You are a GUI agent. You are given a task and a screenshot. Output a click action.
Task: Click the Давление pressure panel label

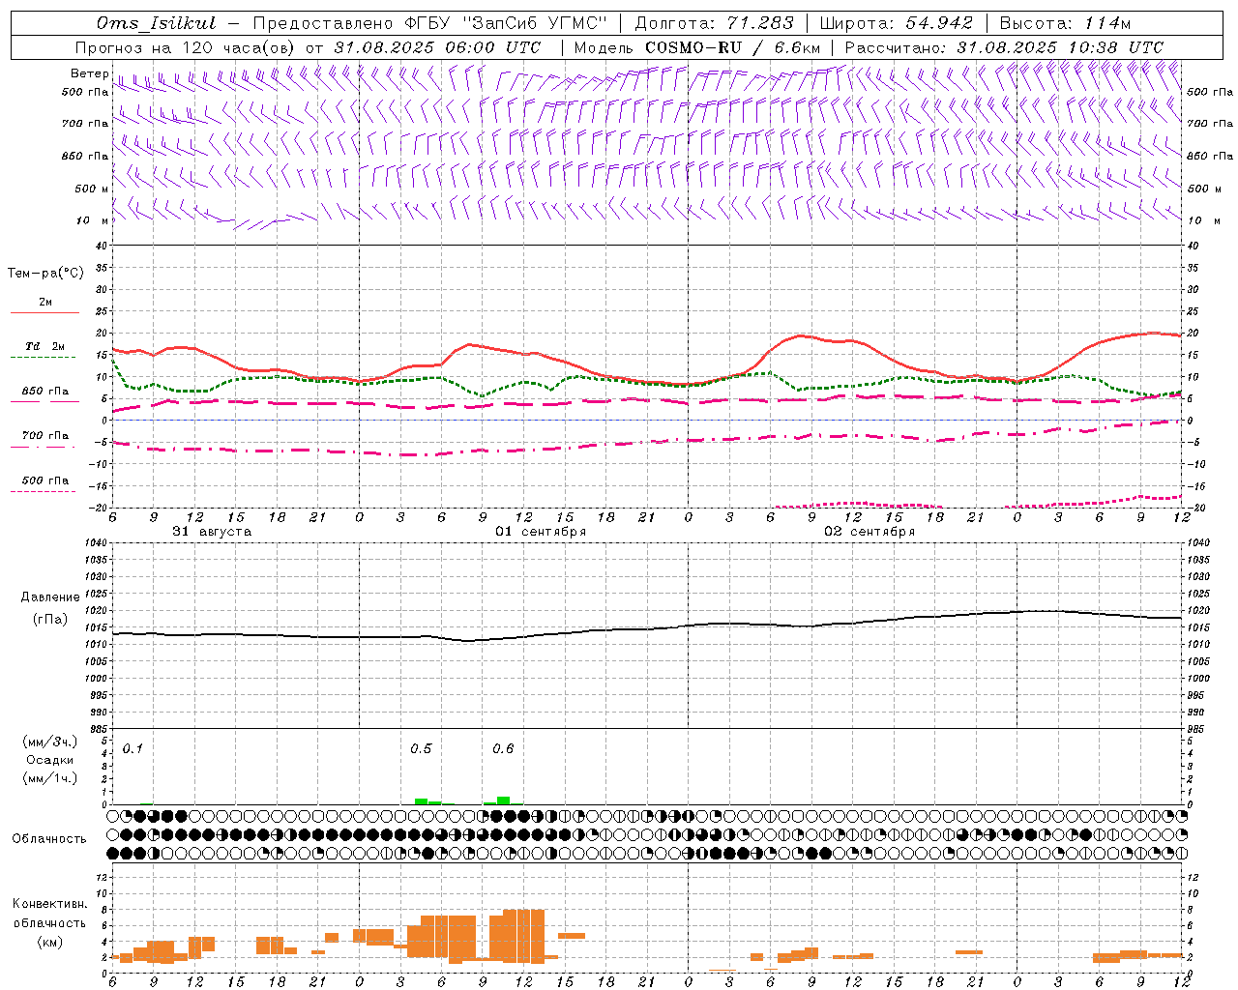tap(50, 597)
